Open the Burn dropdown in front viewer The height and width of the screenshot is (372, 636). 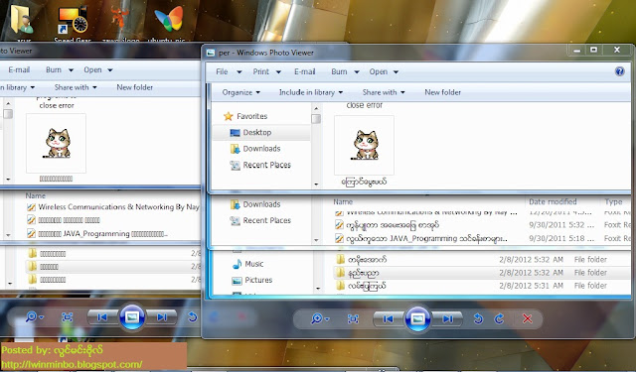point(345,71)
